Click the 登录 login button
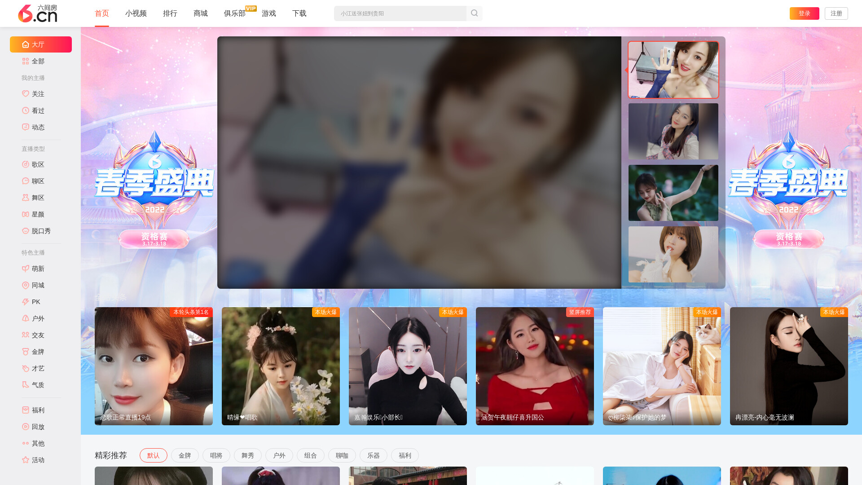Screen dimensions: 862x485 click(x=805, y=13)
